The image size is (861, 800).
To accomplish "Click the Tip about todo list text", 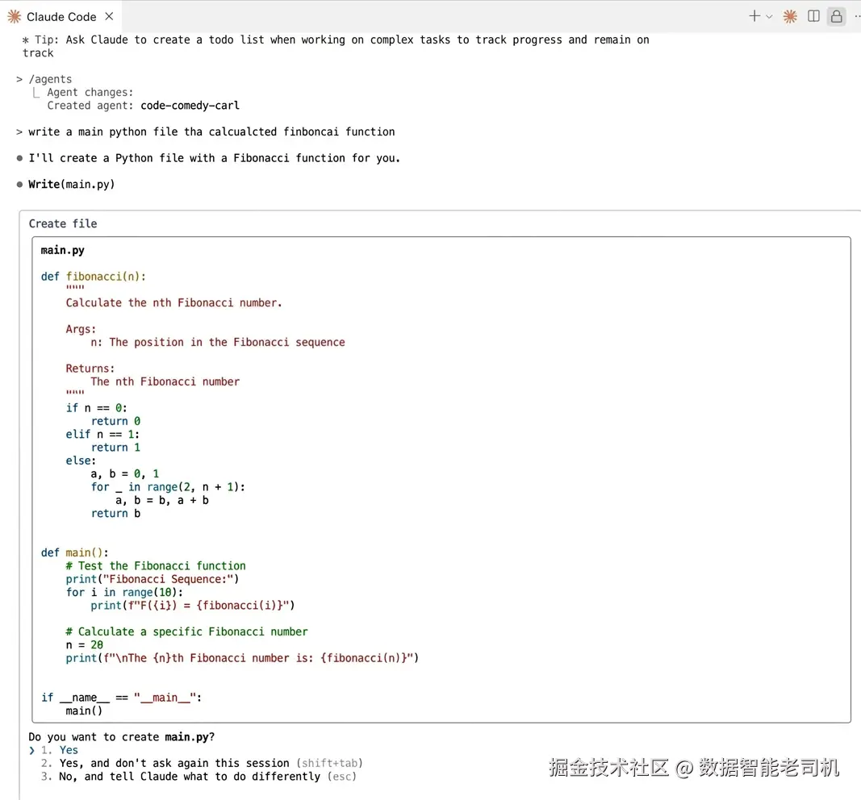I will click(x=336, y=46).
